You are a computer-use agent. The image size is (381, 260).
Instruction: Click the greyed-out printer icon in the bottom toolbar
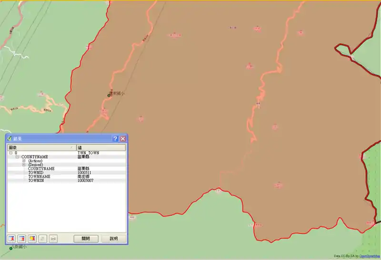(x=53, y=238)
